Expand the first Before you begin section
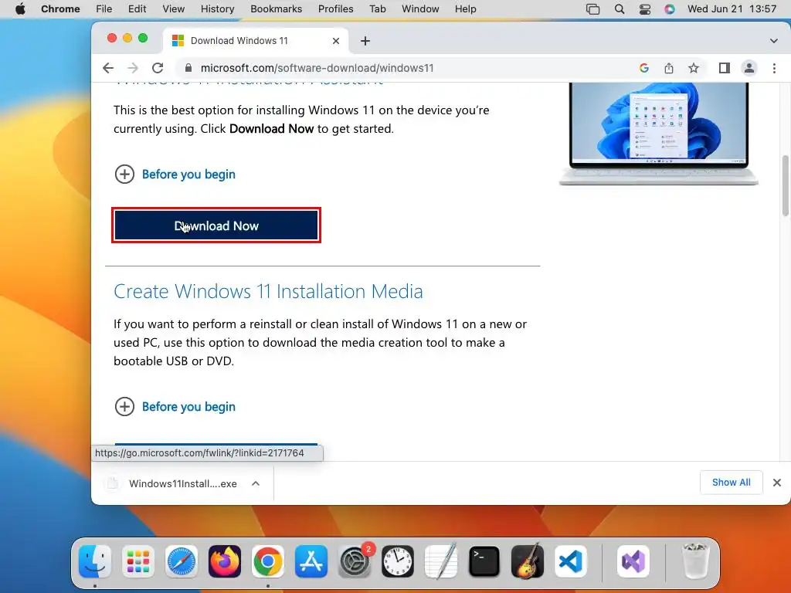 (175, 175)
